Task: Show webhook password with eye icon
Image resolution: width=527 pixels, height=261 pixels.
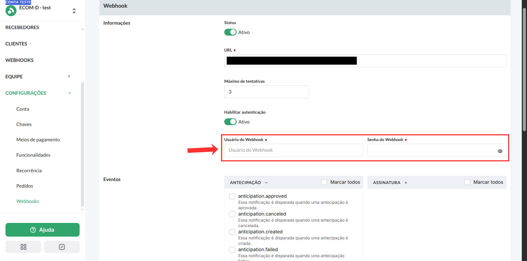Action: tap(500, 151)
